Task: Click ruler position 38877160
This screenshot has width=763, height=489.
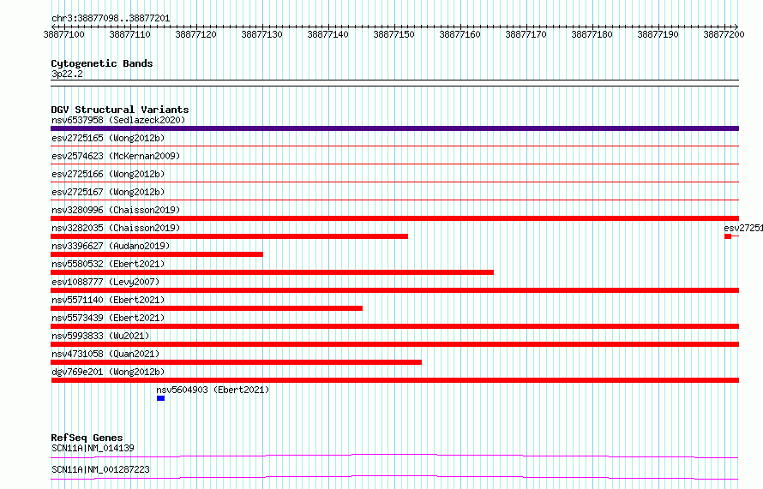Action: 460,34
